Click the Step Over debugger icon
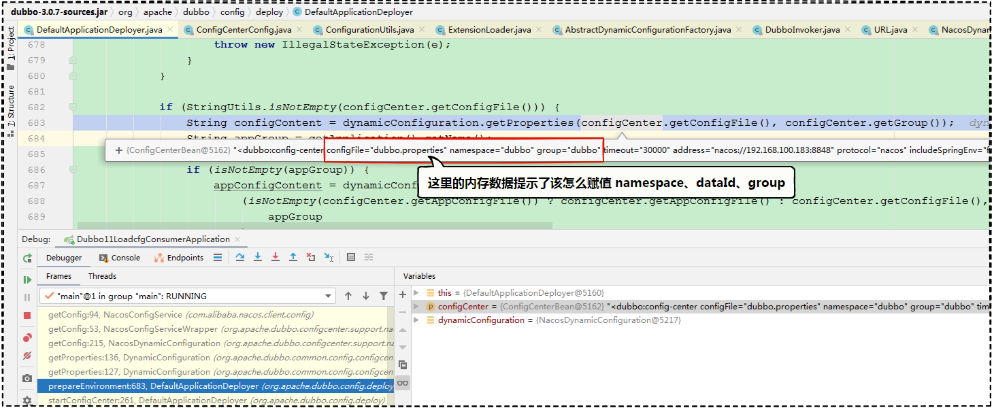This screenshot has width=994, height=408. point(240,258)
